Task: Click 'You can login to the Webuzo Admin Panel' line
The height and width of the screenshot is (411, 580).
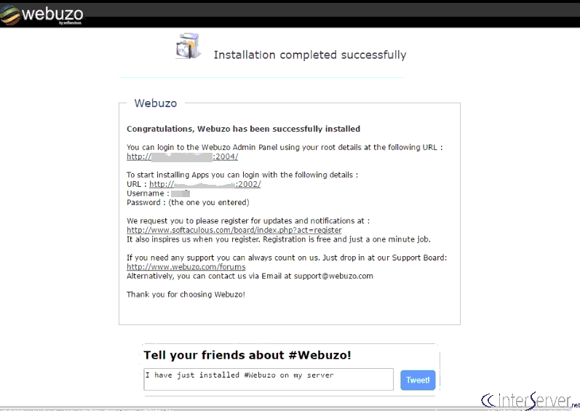Action: click(285, 148)
